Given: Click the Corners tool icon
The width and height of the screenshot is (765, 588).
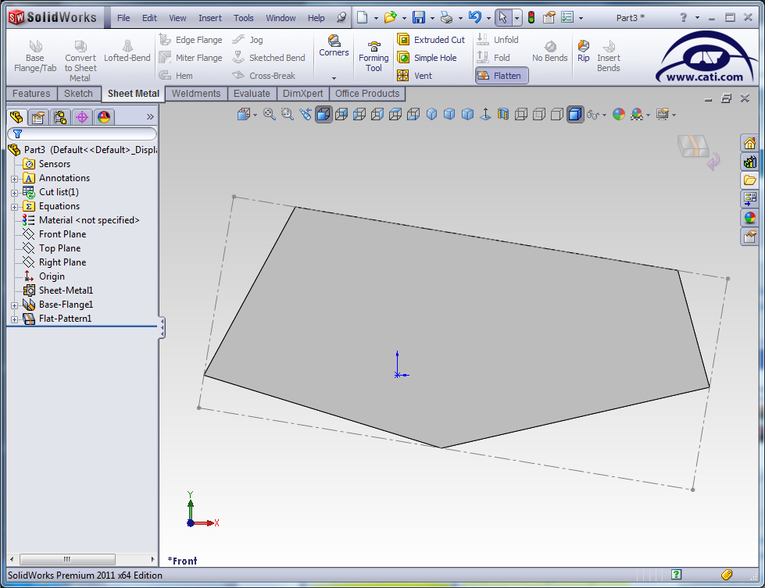Looking at the screenshot, I should coord(334,45).
